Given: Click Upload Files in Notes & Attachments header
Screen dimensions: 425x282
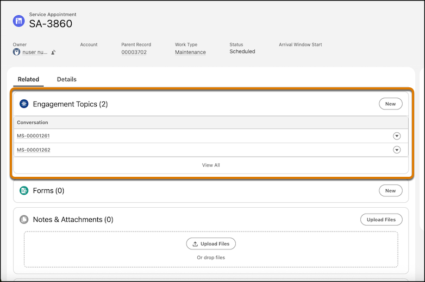Looking at the screenshot, I should coord(381,220).
